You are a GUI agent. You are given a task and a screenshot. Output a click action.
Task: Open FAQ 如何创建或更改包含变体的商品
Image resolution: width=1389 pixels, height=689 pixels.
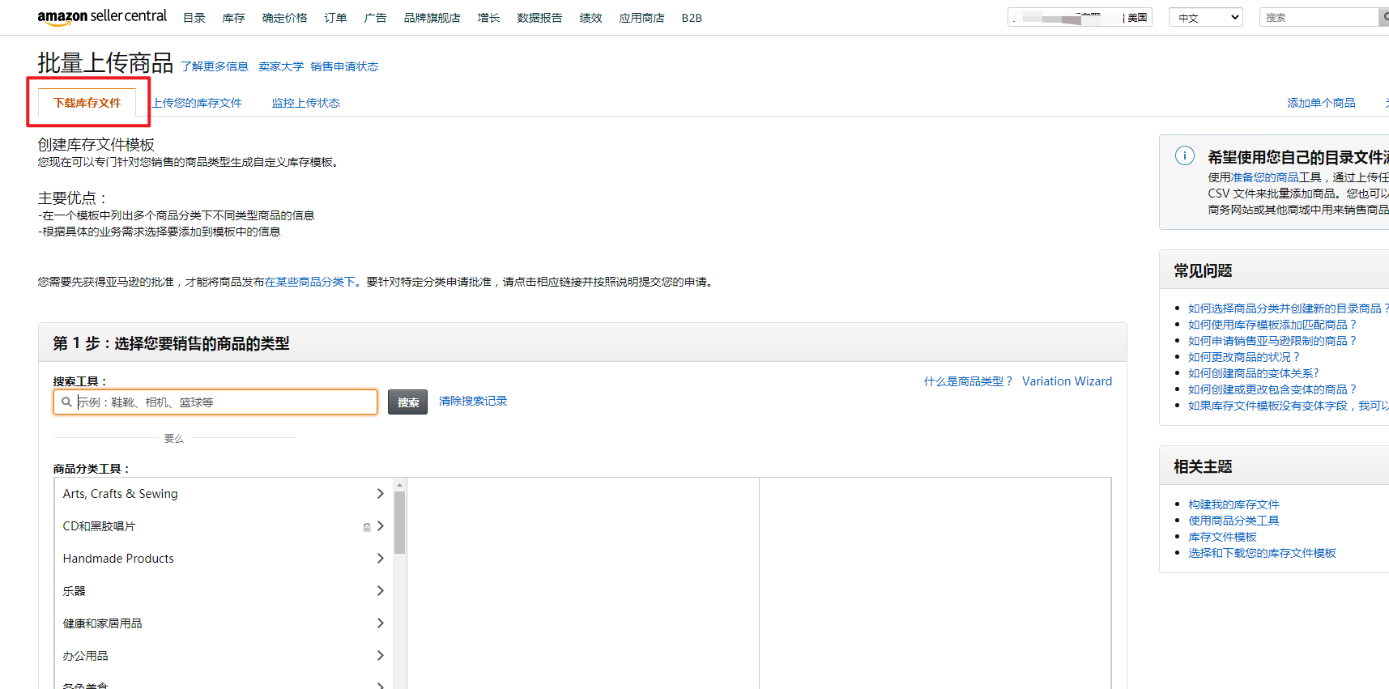[1272, 389]
